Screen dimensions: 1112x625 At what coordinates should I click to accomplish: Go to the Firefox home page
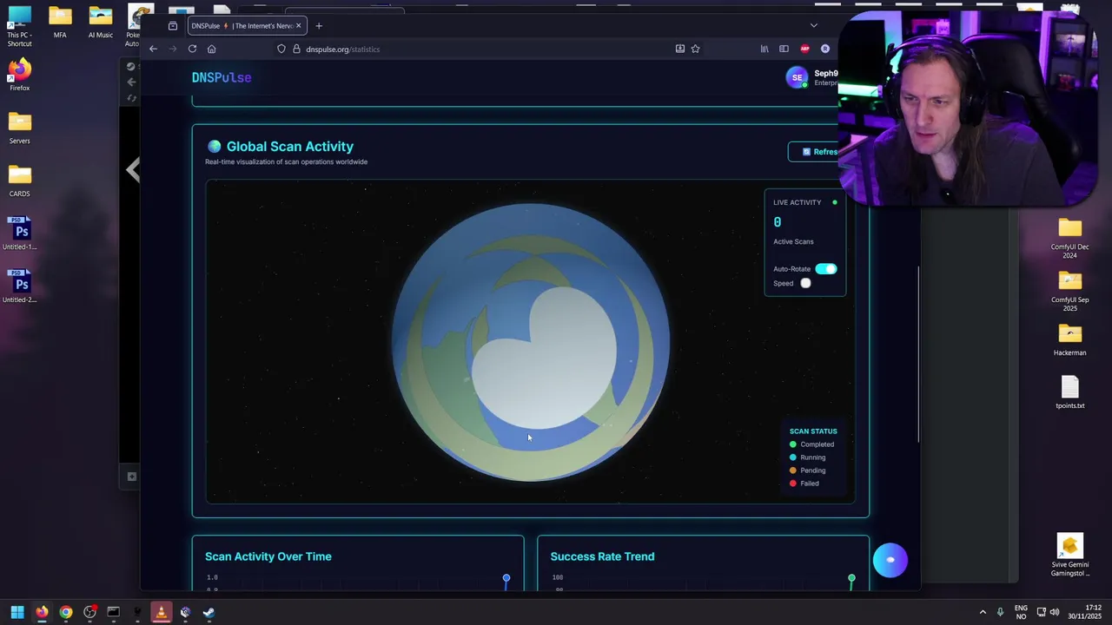tap(211, 49)
